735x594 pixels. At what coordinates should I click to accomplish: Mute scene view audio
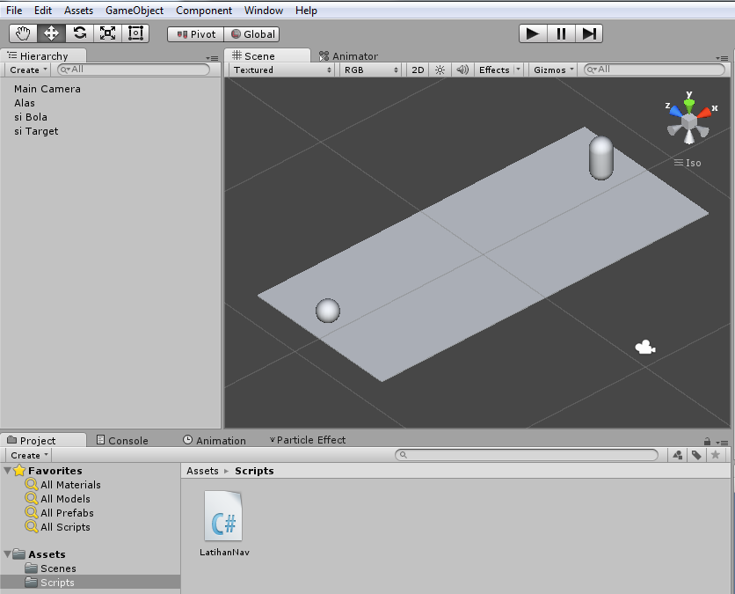tap(461, 70)
